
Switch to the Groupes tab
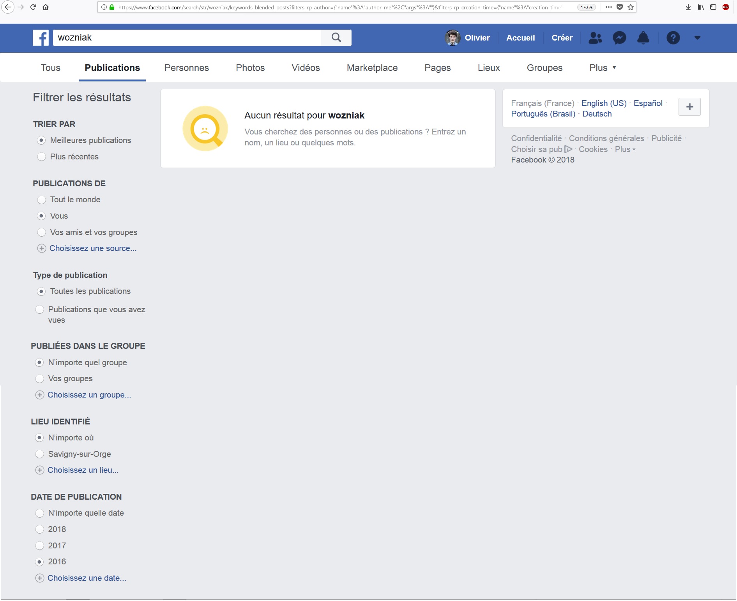click(544, 68)
